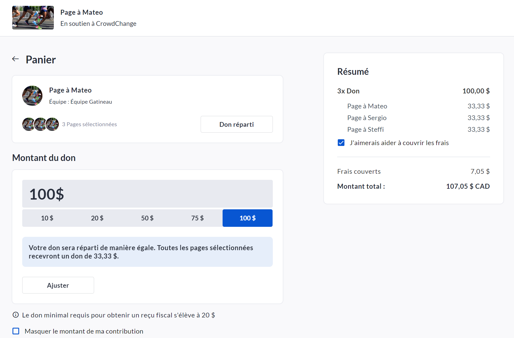Choose the 75 $ preset amount
Screen dimensions: 514x338
point(197,218)
